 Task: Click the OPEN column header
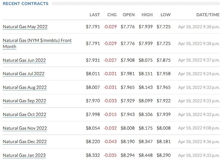pos(129,15)
